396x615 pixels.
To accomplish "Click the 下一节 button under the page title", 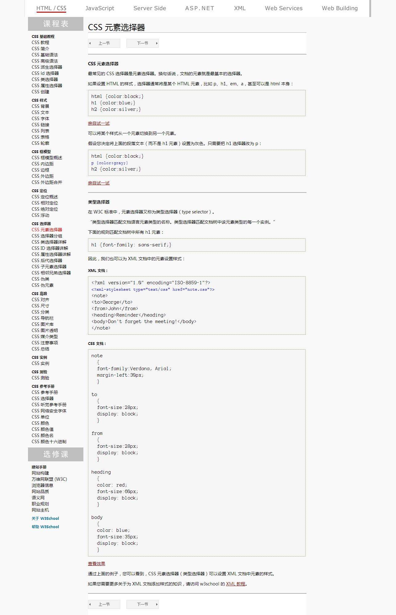I will pos(142,43).
